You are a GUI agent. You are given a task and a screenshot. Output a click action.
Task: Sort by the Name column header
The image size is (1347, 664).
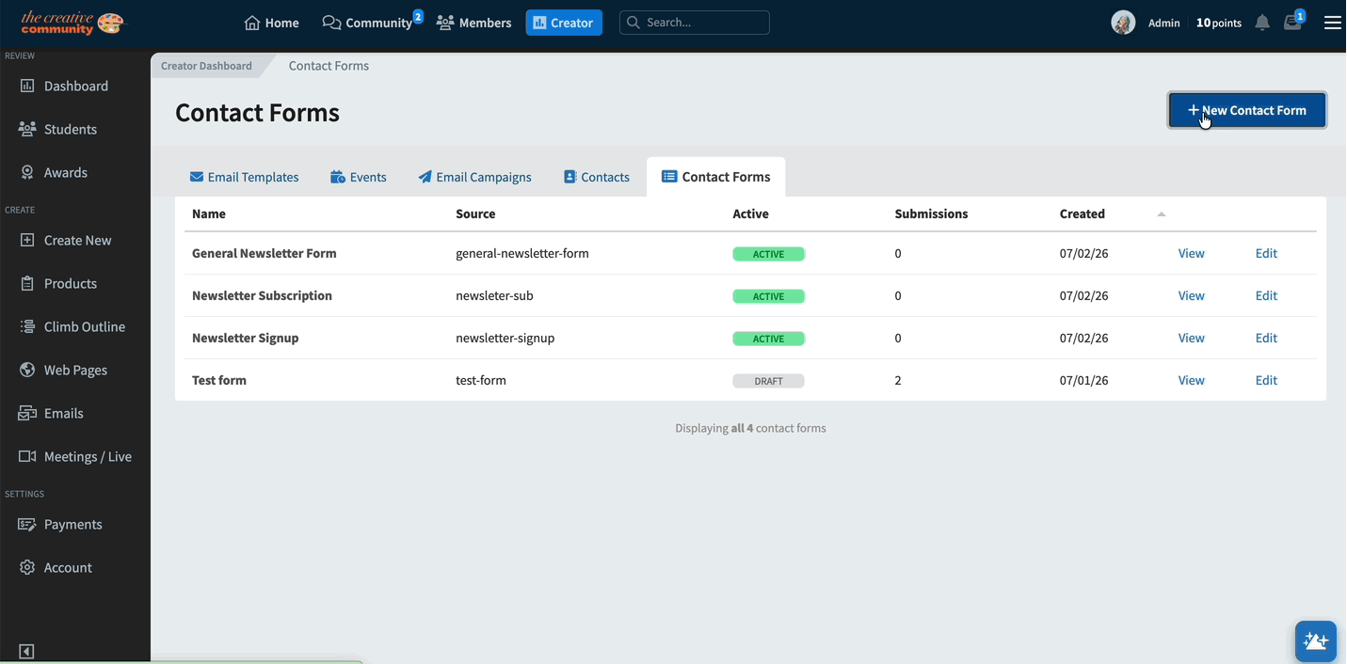(209, 213)
